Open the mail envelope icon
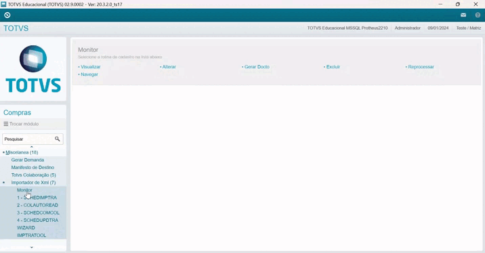Image resolution: width=485 pixels, height=253 pixels. pyautogui.click(x=463, y=15)
